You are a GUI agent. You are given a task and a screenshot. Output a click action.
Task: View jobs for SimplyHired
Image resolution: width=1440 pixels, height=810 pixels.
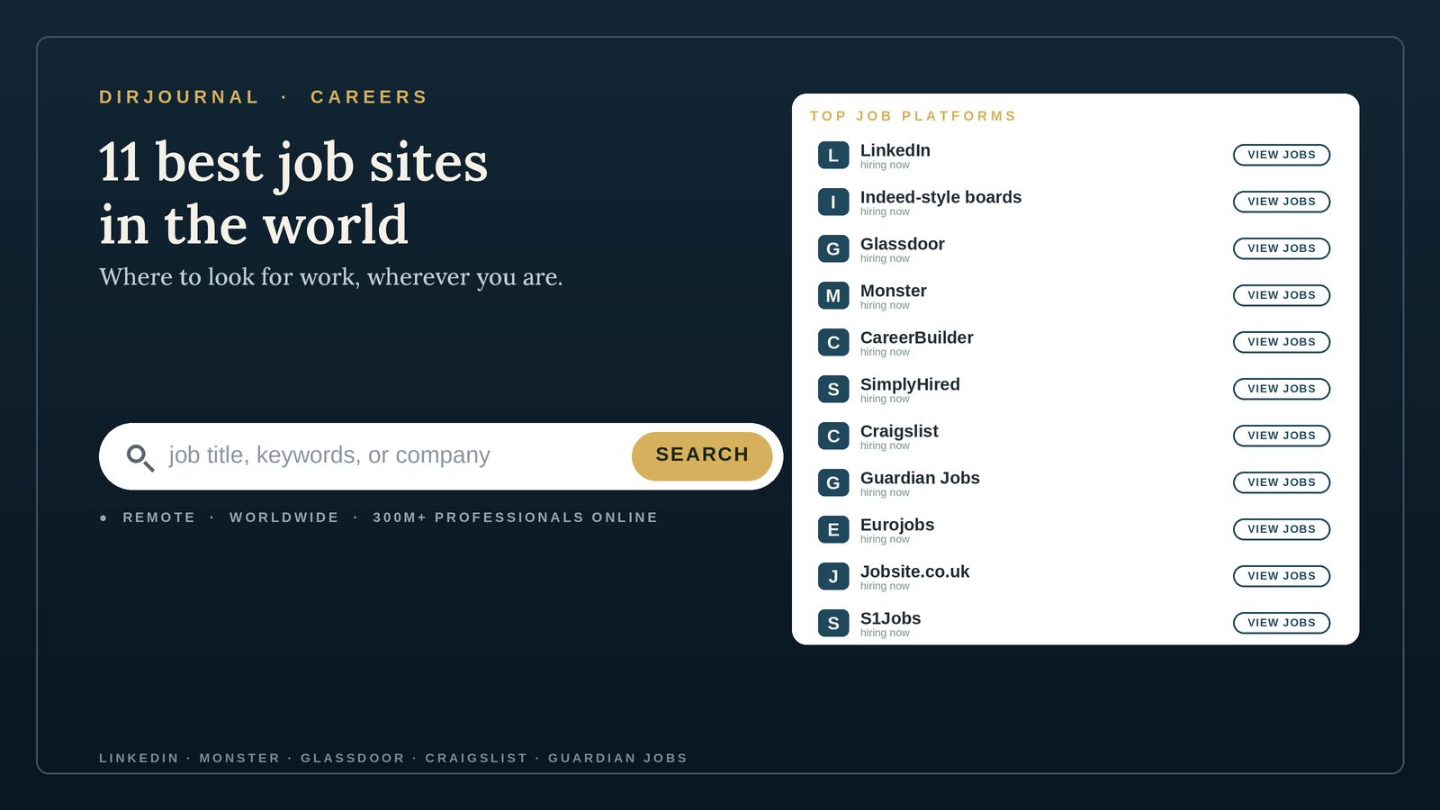(1282, 389)
